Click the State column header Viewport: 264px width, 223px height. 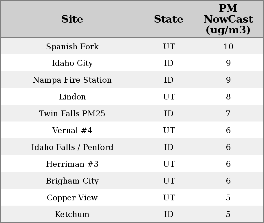pos(168,19)
